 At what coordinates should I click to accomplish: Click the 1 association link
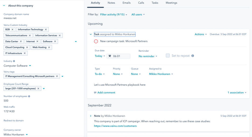(237, 93)
